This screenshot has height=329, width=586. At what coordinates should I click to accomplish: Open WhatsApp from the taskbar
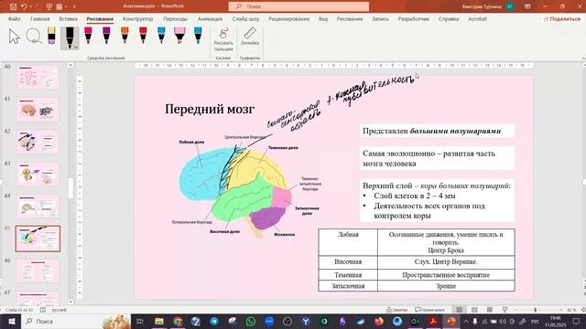(251, 321)
